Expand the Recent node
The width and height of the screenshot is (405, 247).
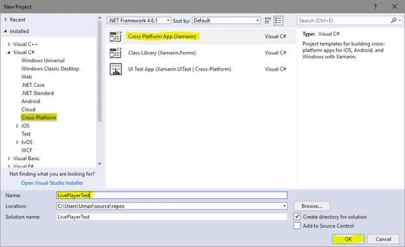(6, 19)
